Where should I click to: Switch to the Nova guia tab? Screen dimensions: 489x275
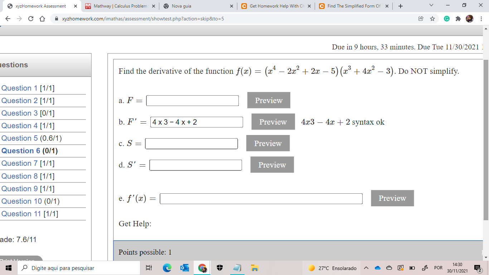tap(190, 6)
